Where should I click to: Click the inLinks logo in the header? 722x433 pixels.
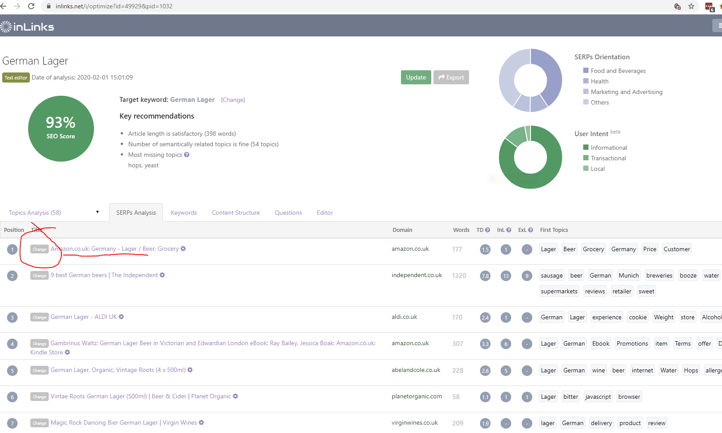27,27
